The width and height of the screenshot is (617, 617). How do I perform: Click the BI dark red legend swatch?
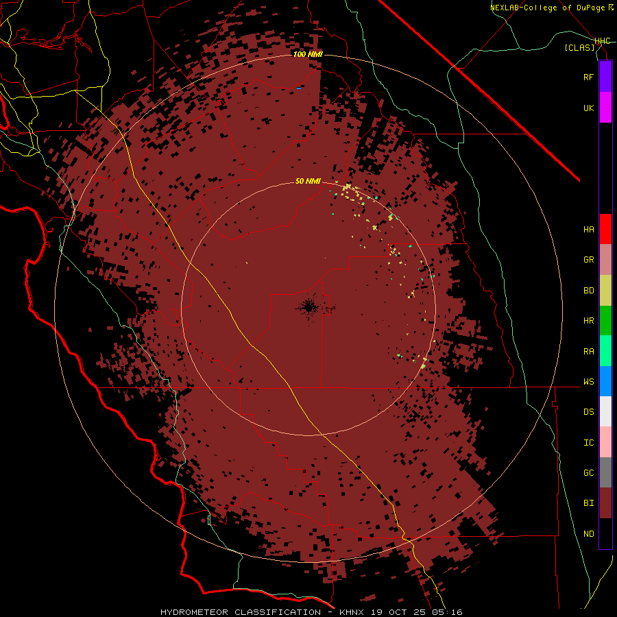tap(605, 503)
